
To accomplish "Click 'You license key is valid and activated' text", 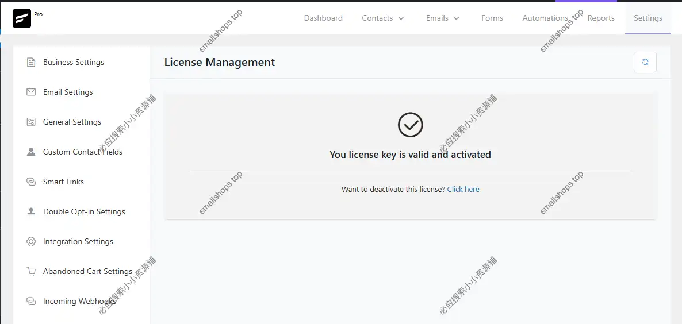I will coord(410,154).
